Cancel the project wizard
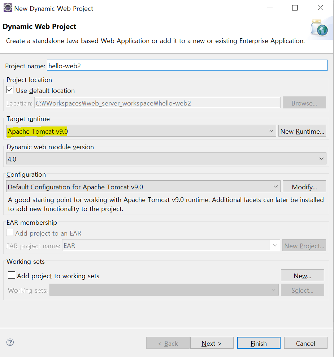 [305, 343]
